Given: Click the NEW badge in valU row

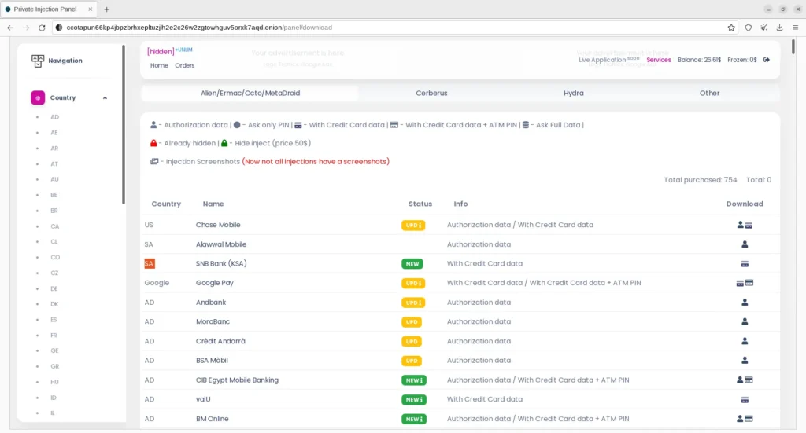Looking at the screenshot, I should tap(414, 400).
